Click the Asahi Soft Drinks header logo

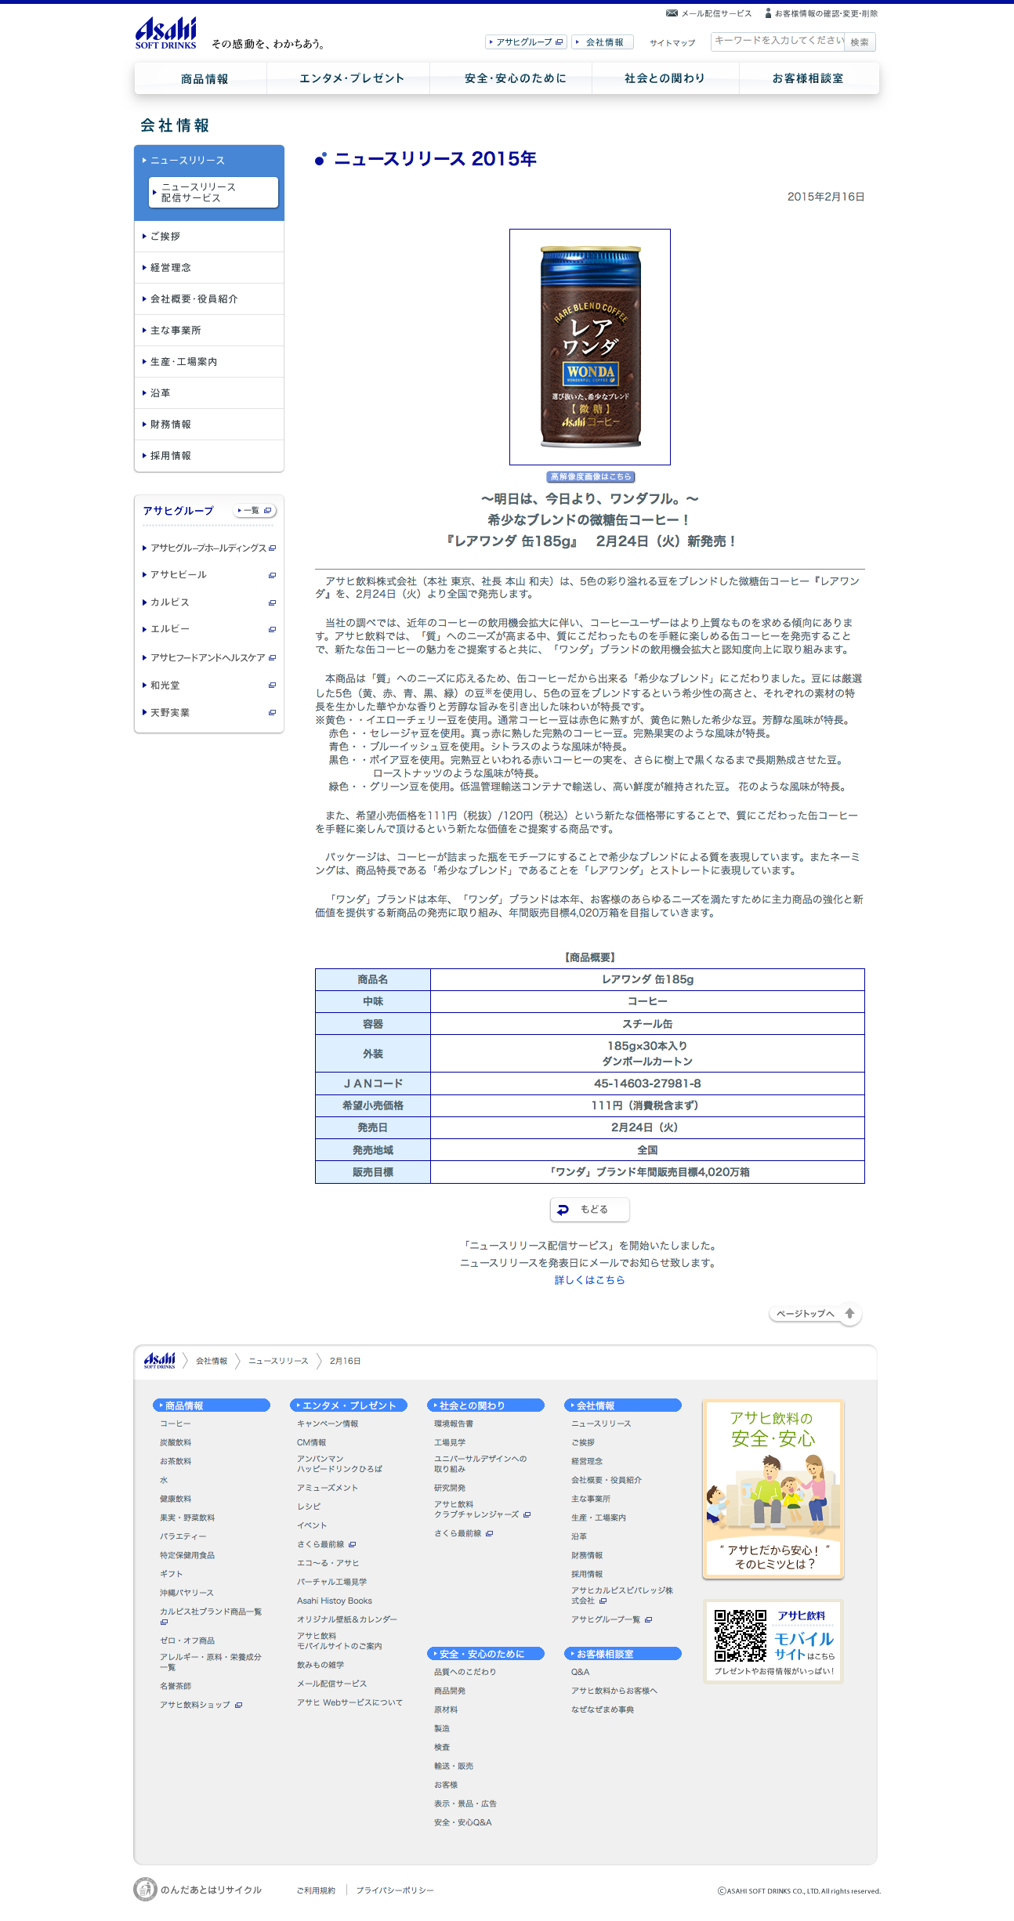[165, 34]
